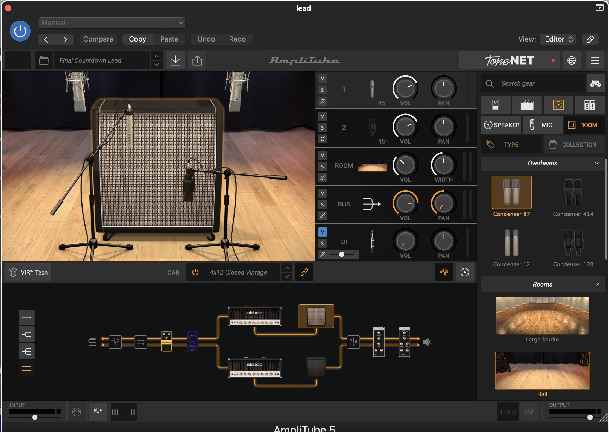The width and height of the screenshot is (609, 432).
Task: Click the Search gear field
Action: point(533,83)
